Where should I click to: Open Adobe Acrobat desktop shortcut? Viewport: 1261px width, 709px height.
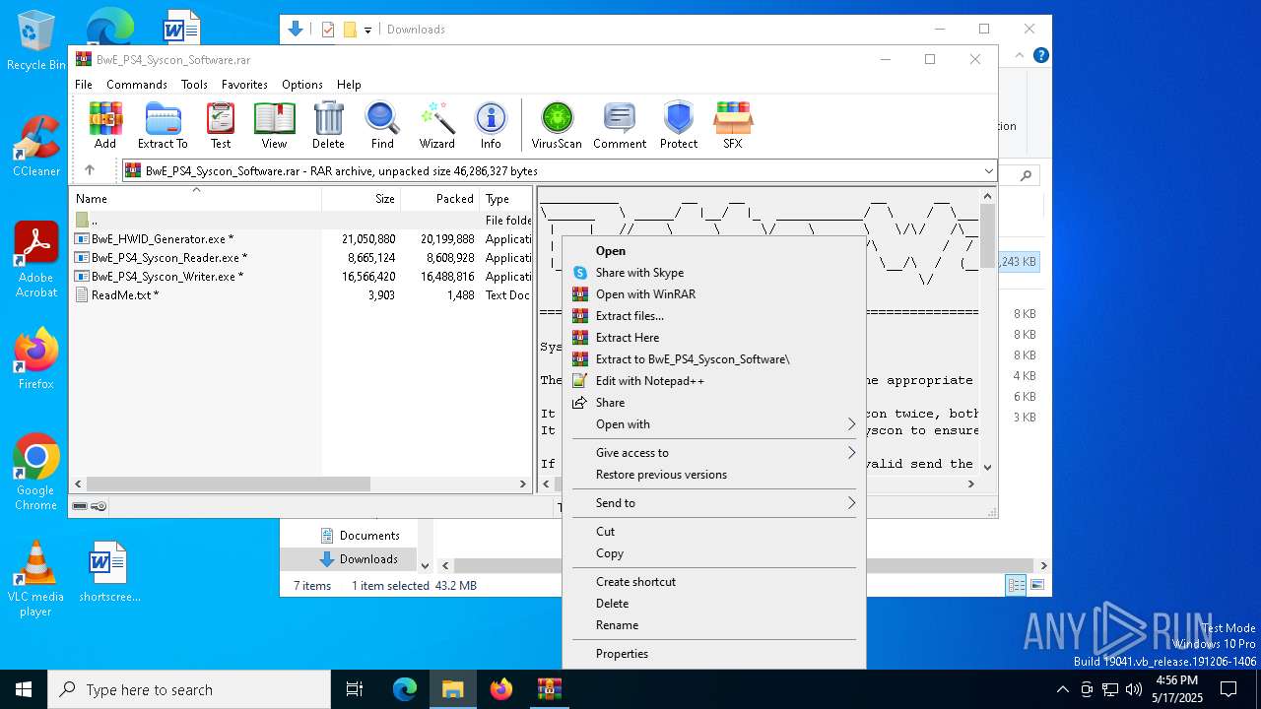pyautogui.click(x=36, y=259)
